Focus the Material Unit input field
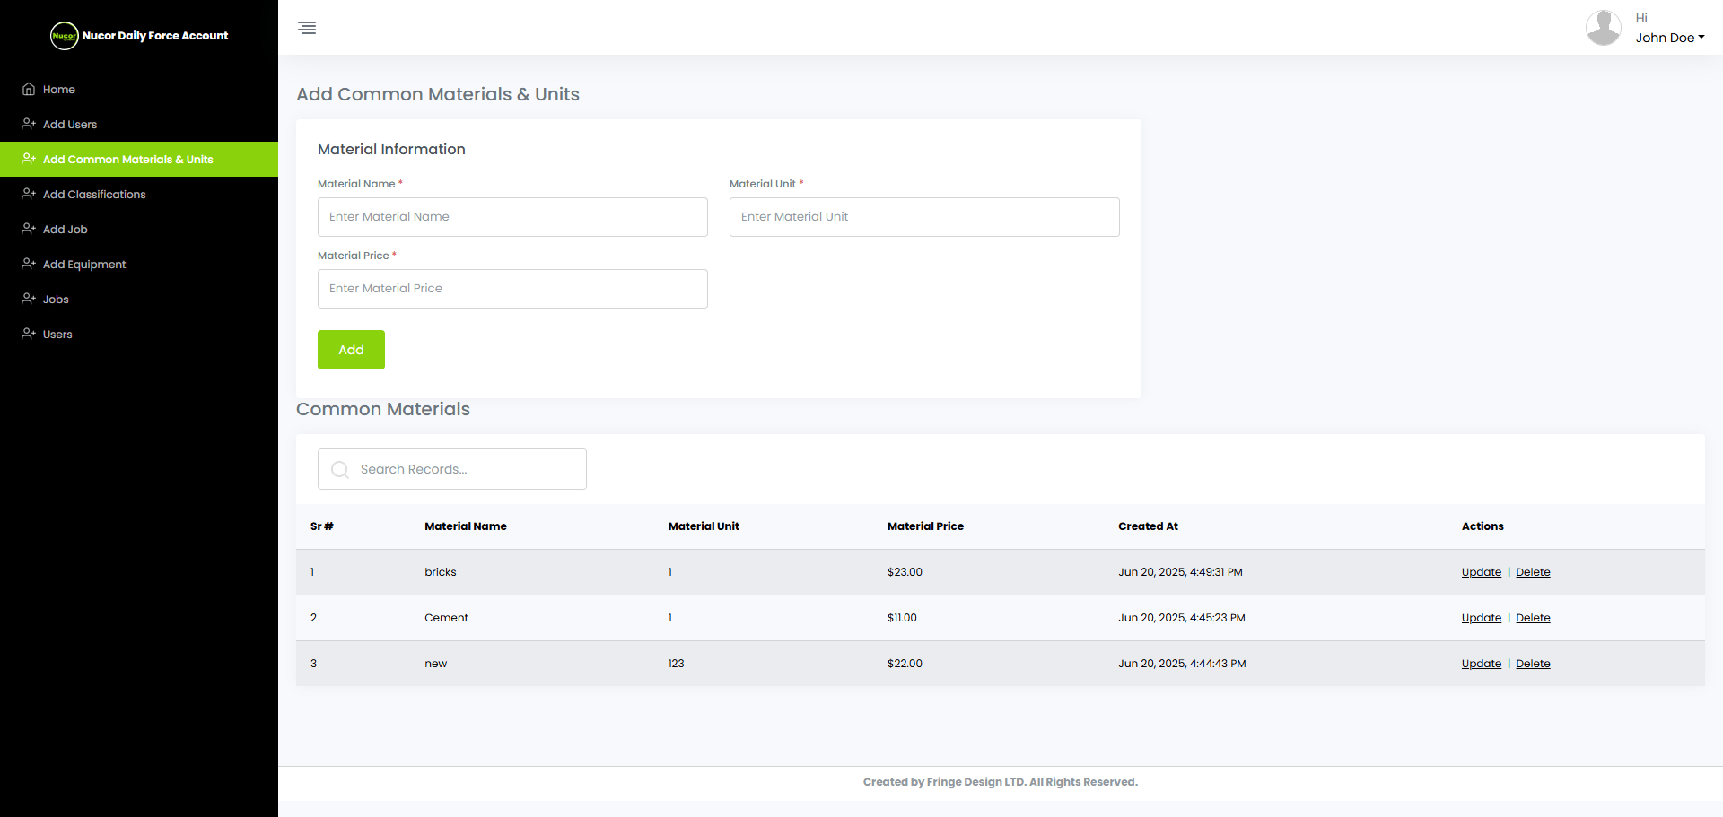 click(924, 217)
